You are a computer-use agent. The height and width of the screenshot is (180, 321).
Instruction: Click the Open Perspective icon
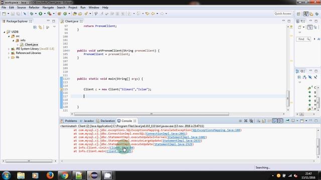click(298, 14)
